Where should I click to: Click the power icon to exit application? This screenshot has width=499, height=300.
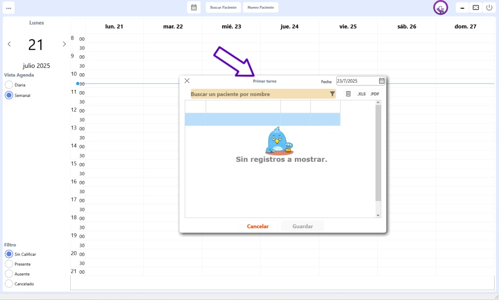489,8
